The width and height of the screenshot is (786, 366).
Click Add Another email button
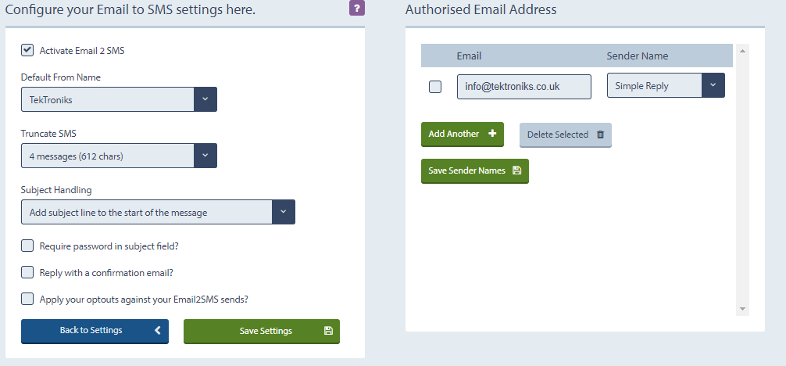[463, 134]
